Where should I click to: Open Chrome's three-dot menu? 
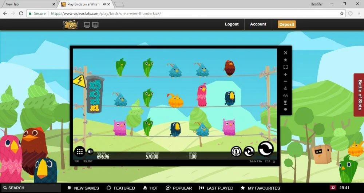pos(359,13)
